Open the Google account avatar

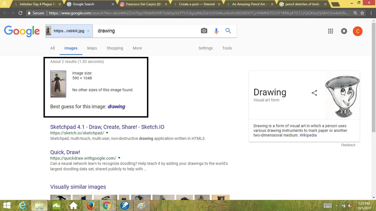357,31
